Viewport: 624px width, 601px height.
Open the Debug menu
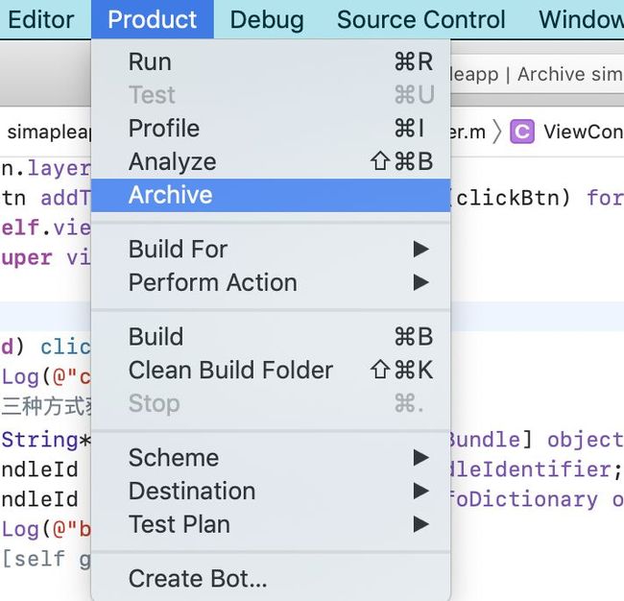coord(267,19)
